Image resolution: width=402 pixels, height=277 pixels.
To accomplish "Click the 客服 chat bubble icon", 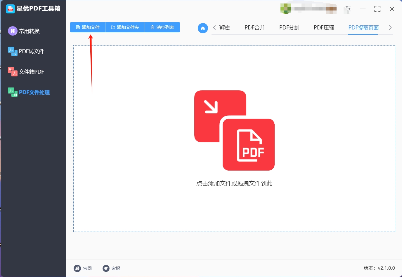I will tap(106, 268).
